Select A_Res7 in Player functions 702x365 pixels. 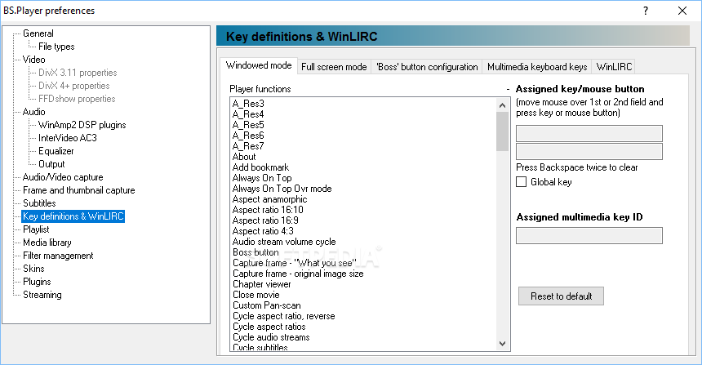coord(248,146)
